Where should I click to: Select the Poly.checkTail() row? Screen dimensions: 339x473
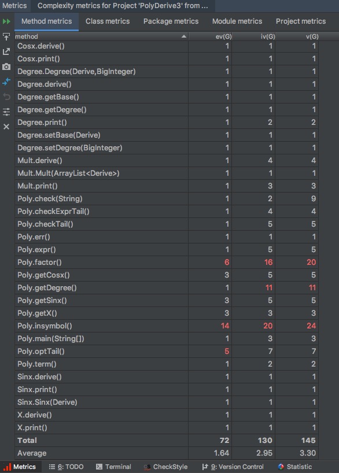167,224
